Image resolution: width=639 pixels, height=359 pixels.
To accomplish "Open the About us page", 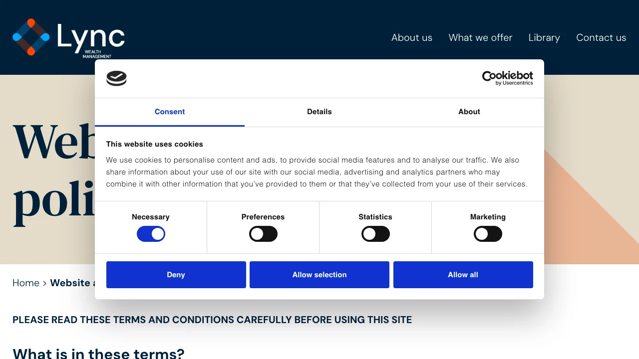I will pos(412,37).
